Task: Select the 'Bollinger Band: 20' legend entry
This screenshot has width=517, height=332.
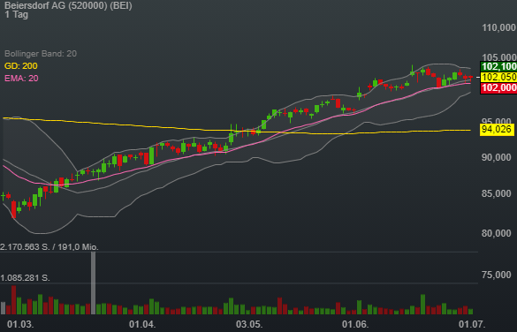Action: click(41, 53)
